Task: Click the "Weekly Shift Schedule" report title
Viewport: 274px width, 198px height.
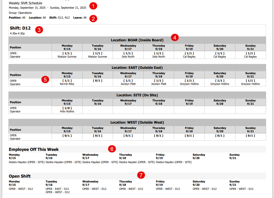Action: click(x=26, y=3)
